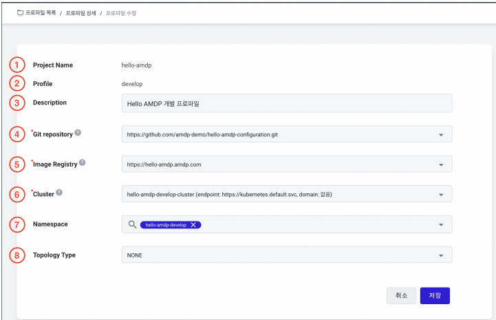The height and width of the screenshot is (320, 496).
Task: Click the numbered marker 1 circle
Action: [17, 65]
